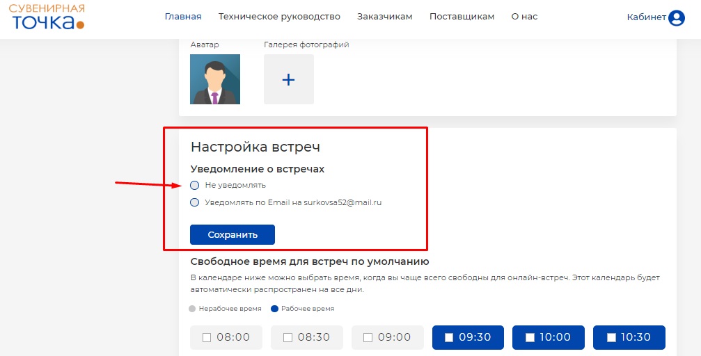Select Уведомлять по Email radio option
Image resolution: width=701 pixels, height=356 pixels.
coord(195,203)
